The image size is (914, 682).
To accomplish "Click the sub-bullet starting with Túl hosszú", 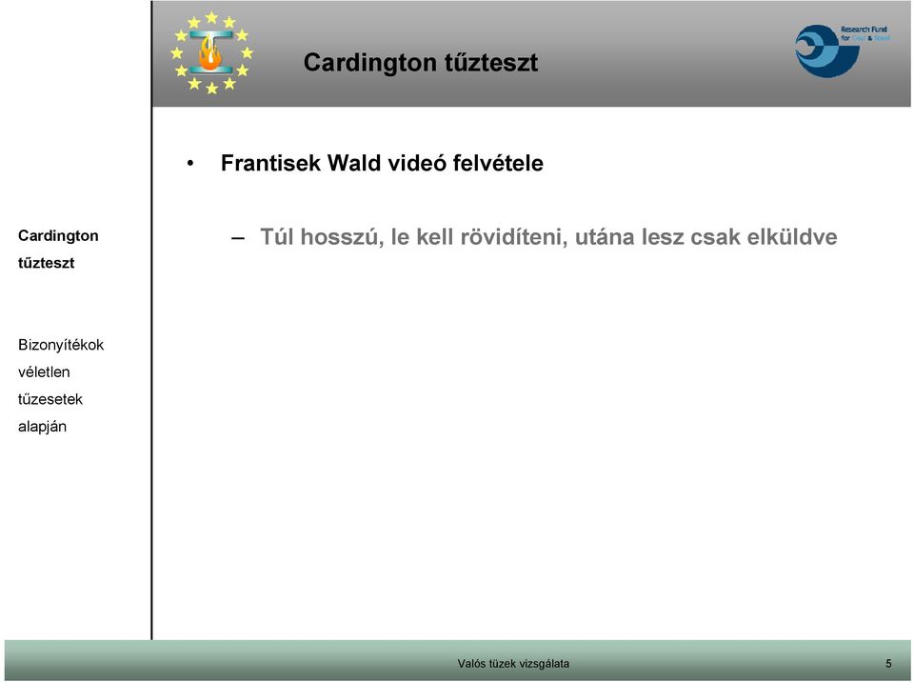I will click(548, 237).
